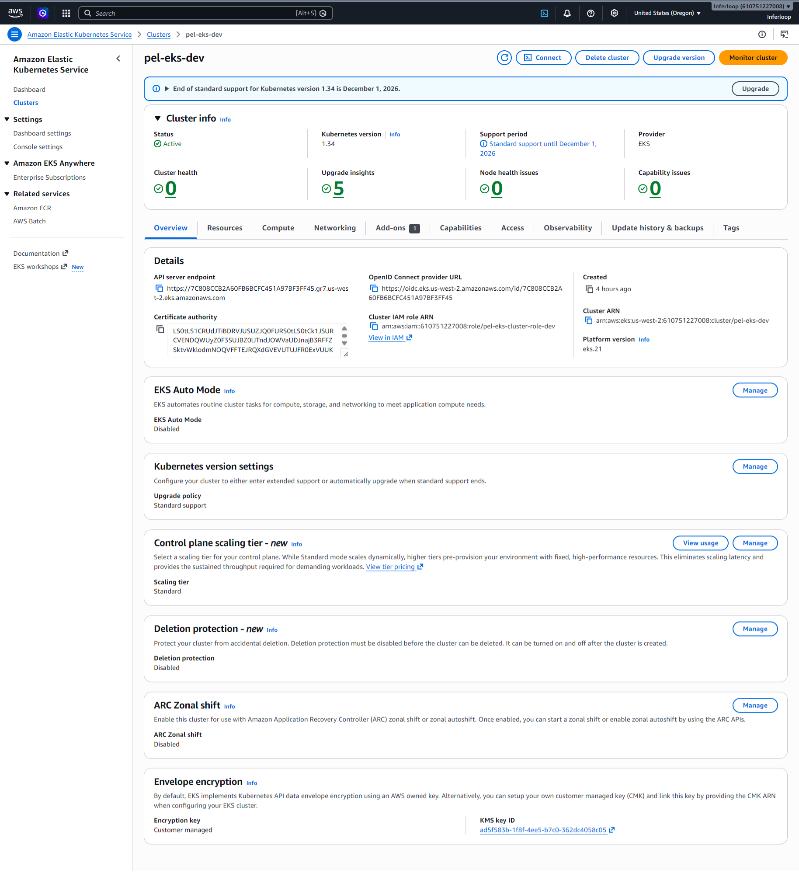The height and width of the screenshot is (887, 799).
Task: Click the refresh cluster icon button
Action: pyautogui.click(x=504, y=58)
